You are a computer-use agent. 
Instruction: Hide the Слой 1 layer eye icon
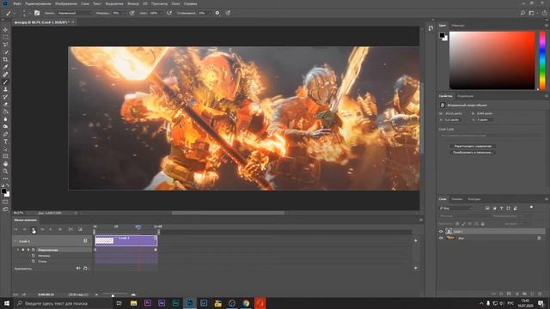441,232
